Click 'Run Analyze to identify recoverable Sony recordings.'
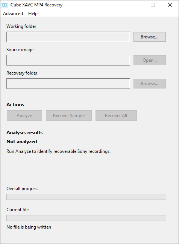Screen dimensions: 179x244 point(58,151)
